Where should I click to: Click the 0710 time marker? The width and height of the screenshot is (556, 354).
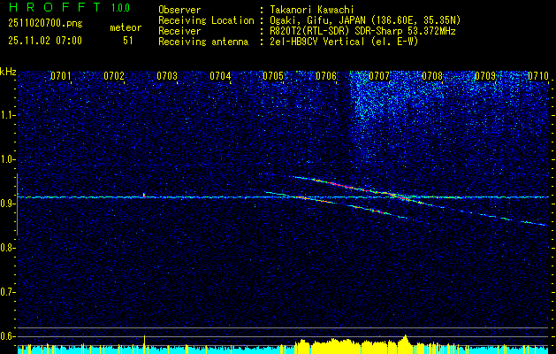click(538, 76)
